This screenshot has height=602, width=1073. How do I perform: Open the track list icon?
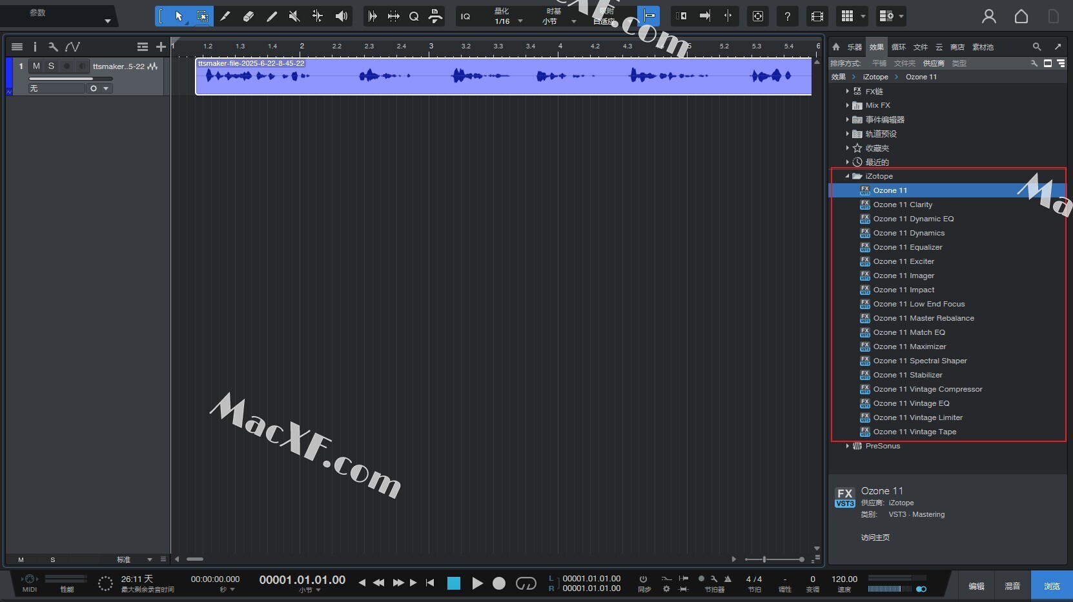pos(17,46)
